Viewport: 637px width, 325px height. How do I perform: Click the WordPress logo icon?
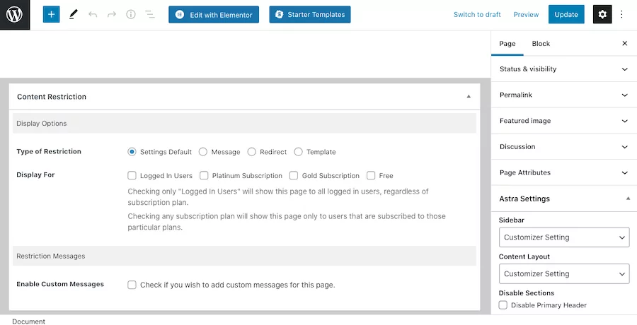[15, 15]
